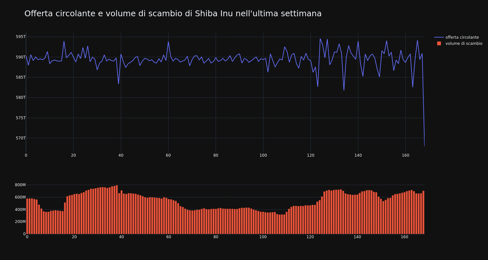
Task: Click the supply line peak at index 60
Action: point(168,42)
